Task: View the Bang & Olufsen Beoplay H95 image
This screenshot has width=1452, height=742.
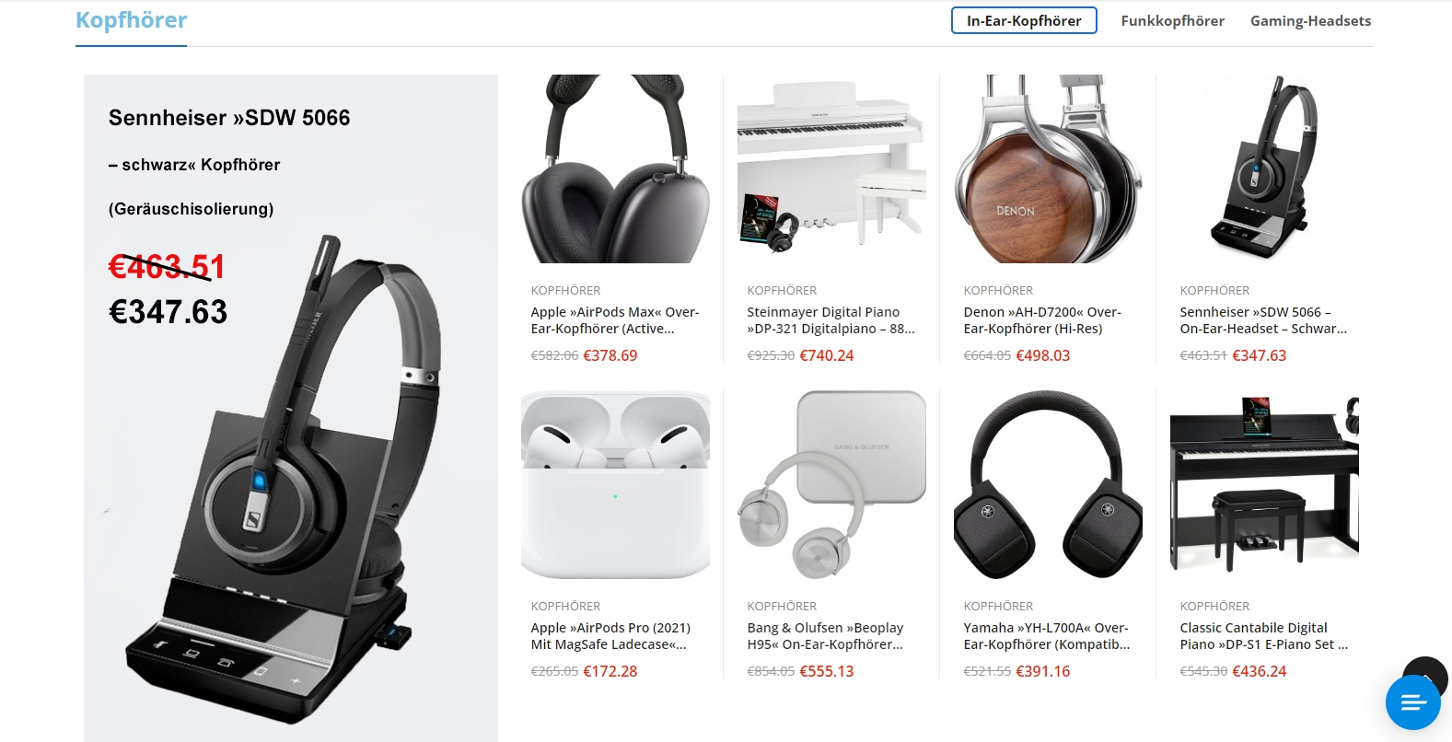Action: pyautogui.click(x=831, y=484)
